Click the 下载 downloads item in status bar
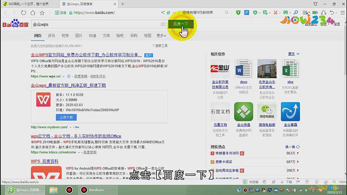 (x=287, y=182)
